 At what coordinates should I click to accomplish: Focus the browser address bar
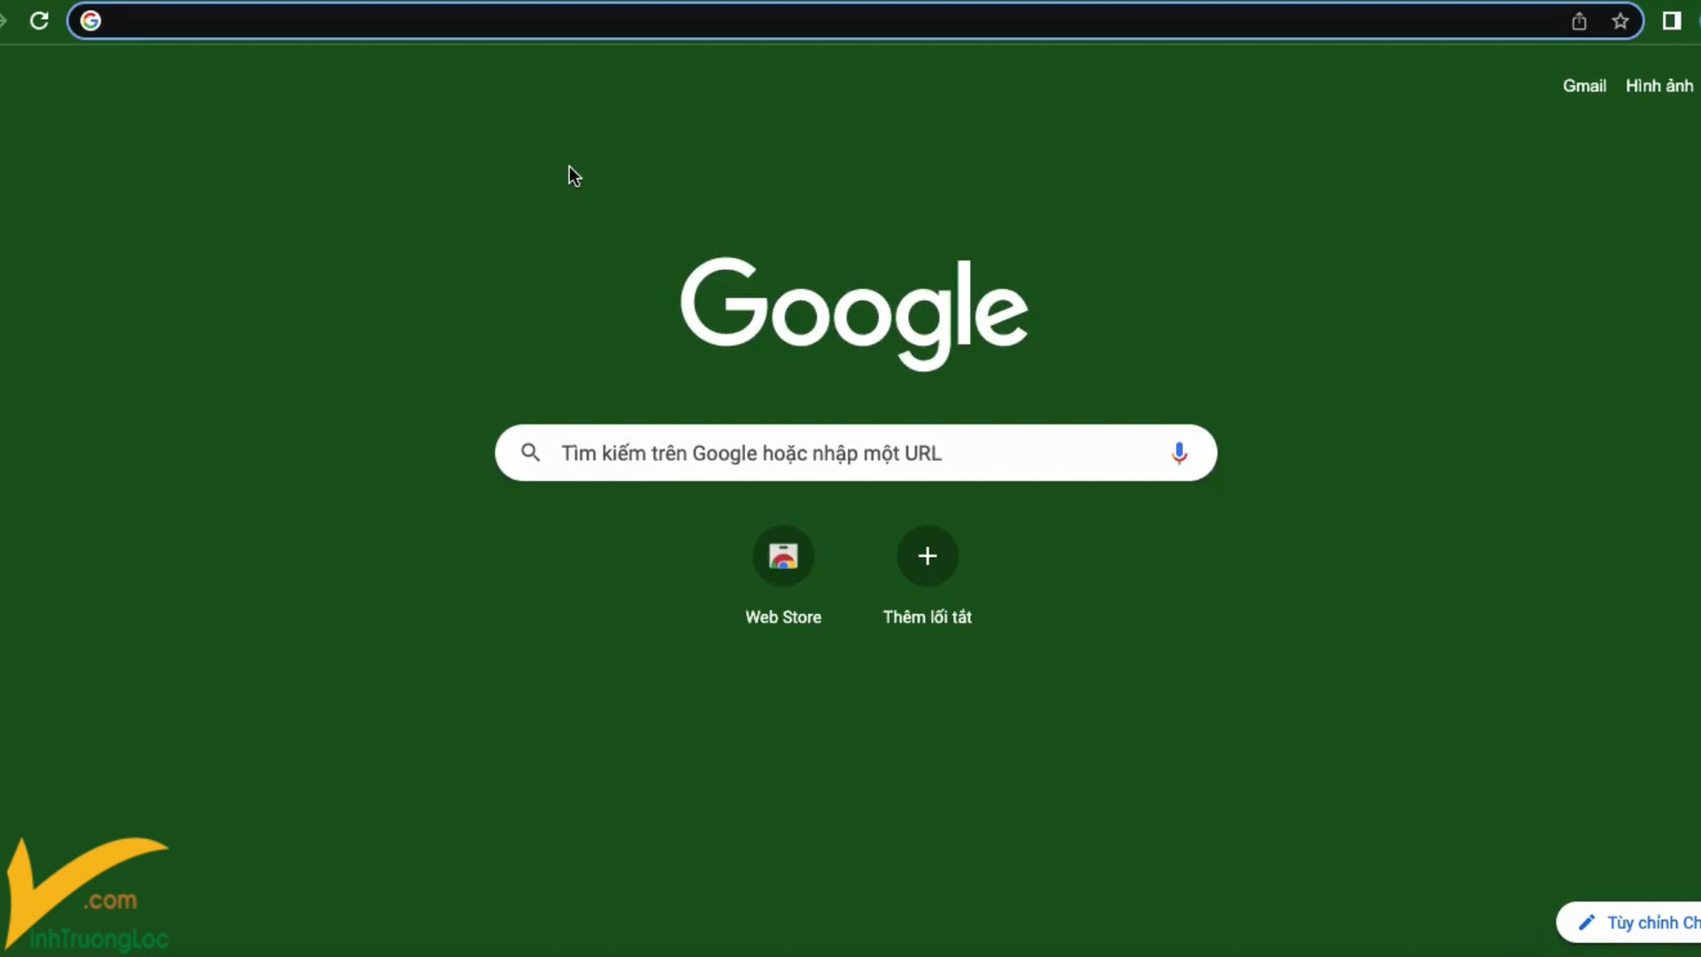point(855,21)
